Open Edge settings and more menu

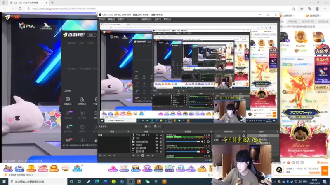tap(325, 9)
